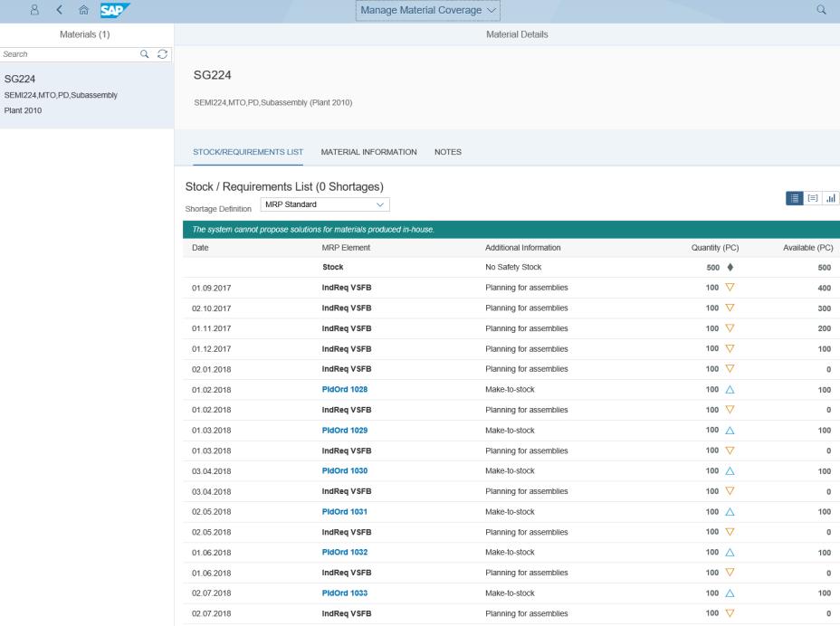Click requirement triangle icon for 01.09.2017 row

coord(730,288)
